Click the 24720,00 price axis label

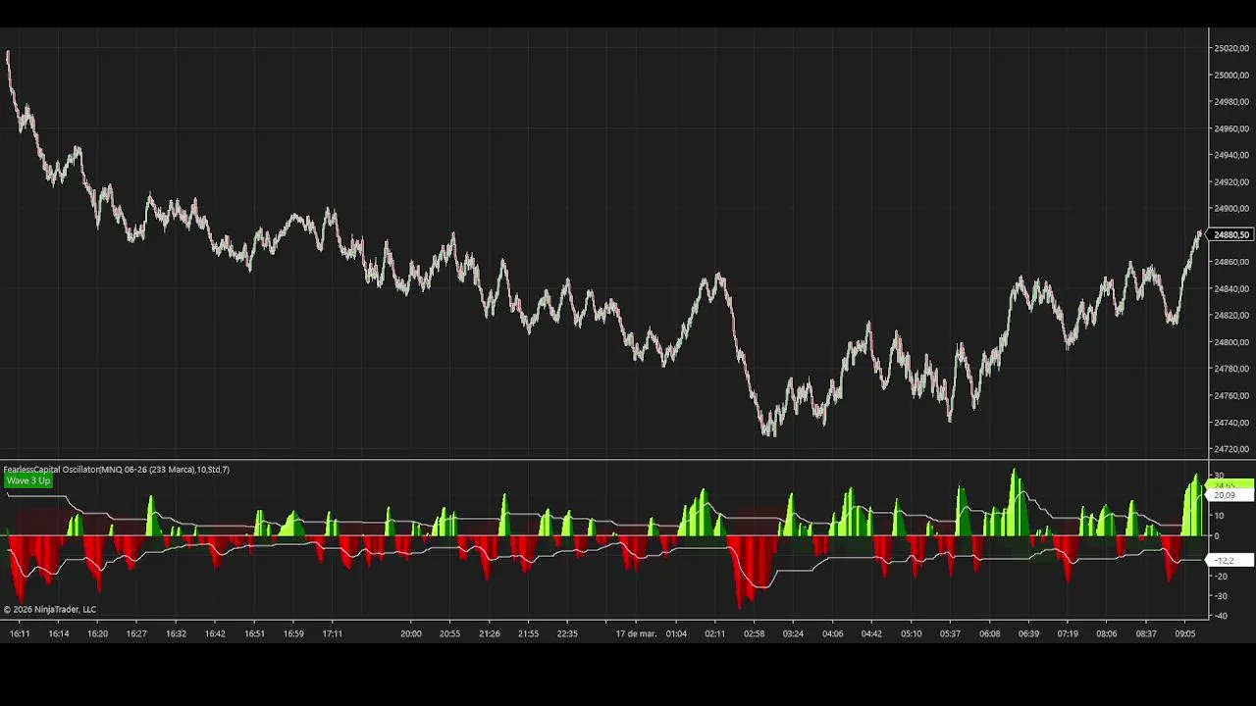pos(1231,449)
